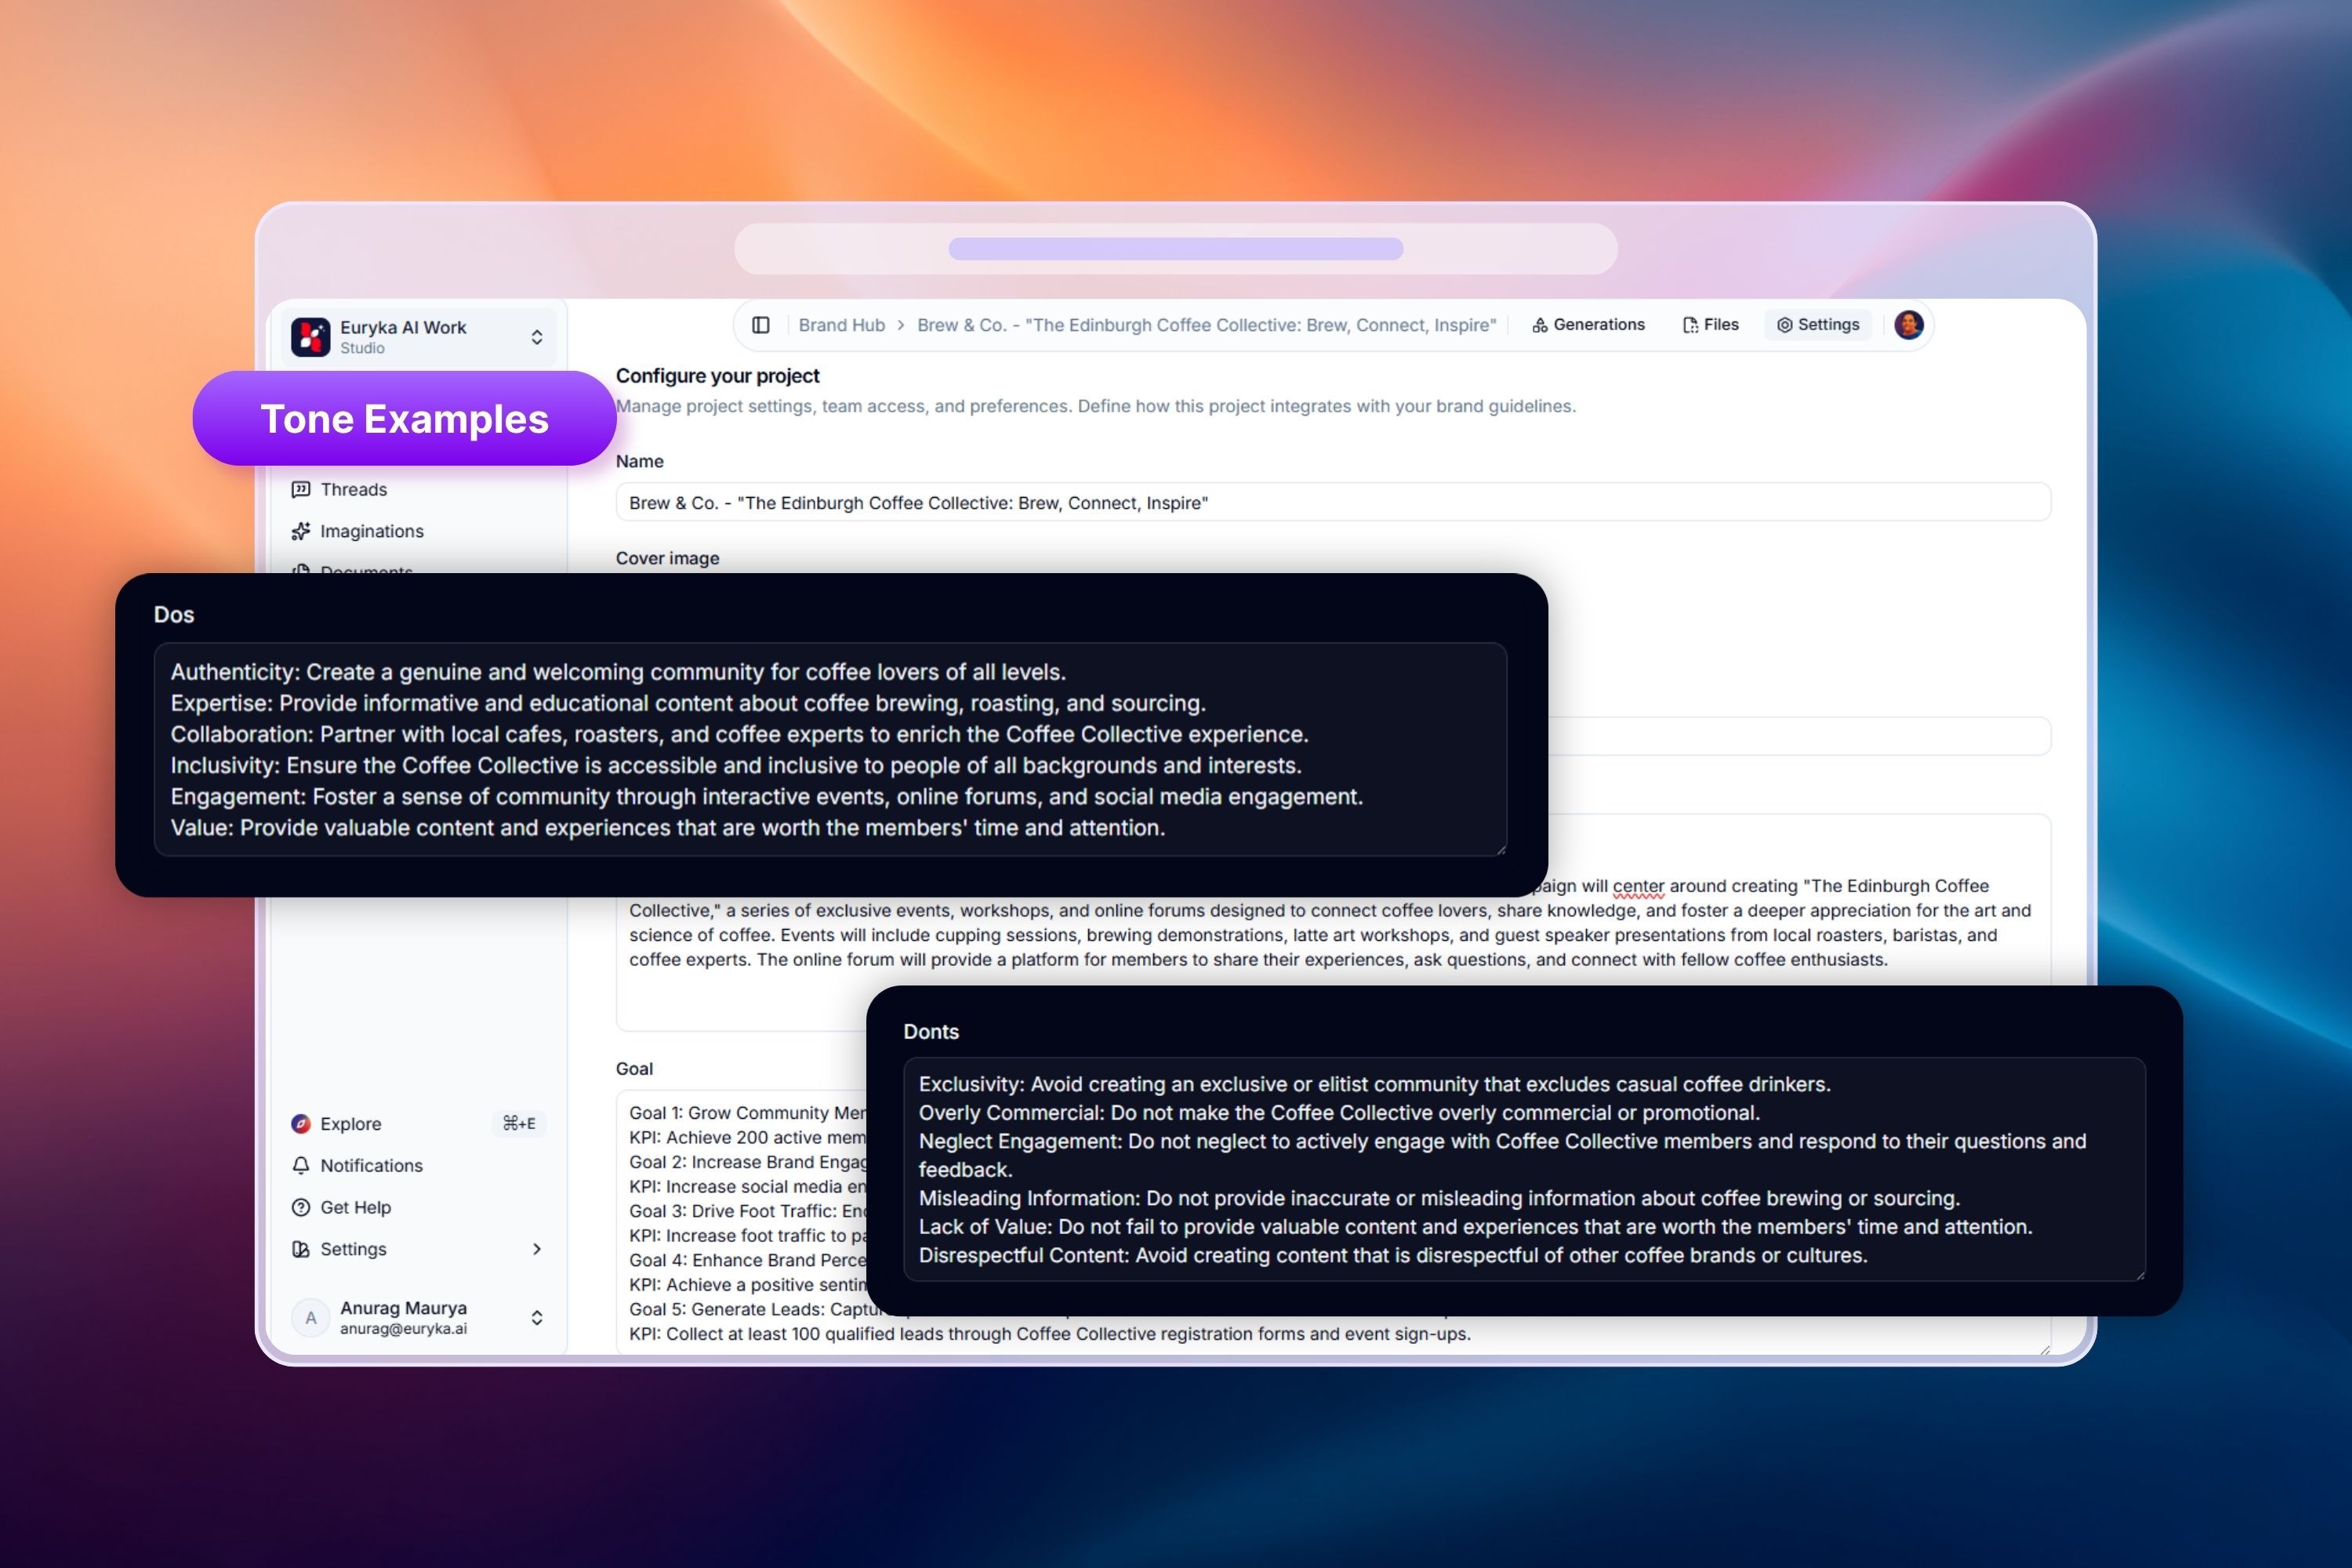This screenshot has height=1568, width=2352.
Task: Expand the Euryka AI Work workspace switcher
Action: tap(537, 337)
